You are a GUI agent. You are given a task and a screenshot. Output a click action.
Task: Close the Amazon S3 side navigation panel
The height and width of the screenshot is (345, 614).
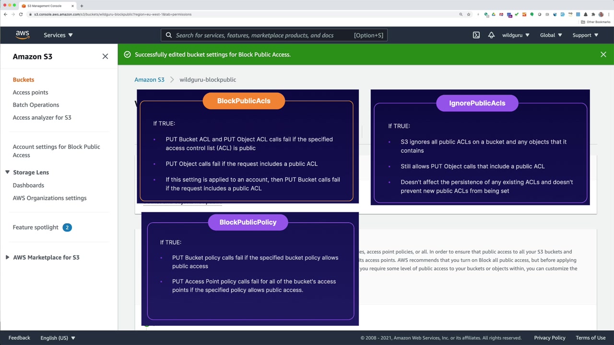pos(105,57)
